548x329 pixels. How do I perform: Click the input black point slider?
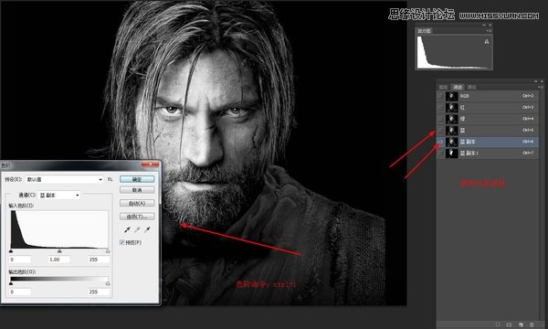click(x=11, y=251)
